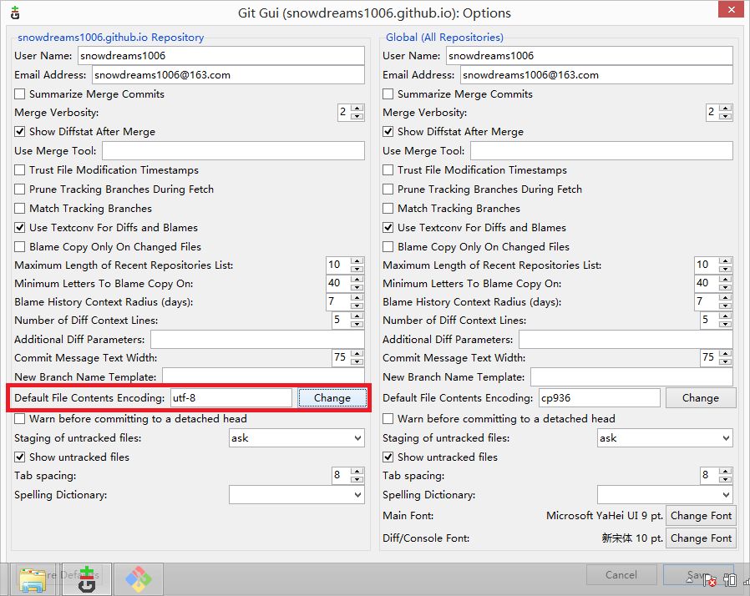This screenshot has height=596, width=750.
Task: Open global Staging of untracked files dropdown
Action: click(x=665, y=437)
